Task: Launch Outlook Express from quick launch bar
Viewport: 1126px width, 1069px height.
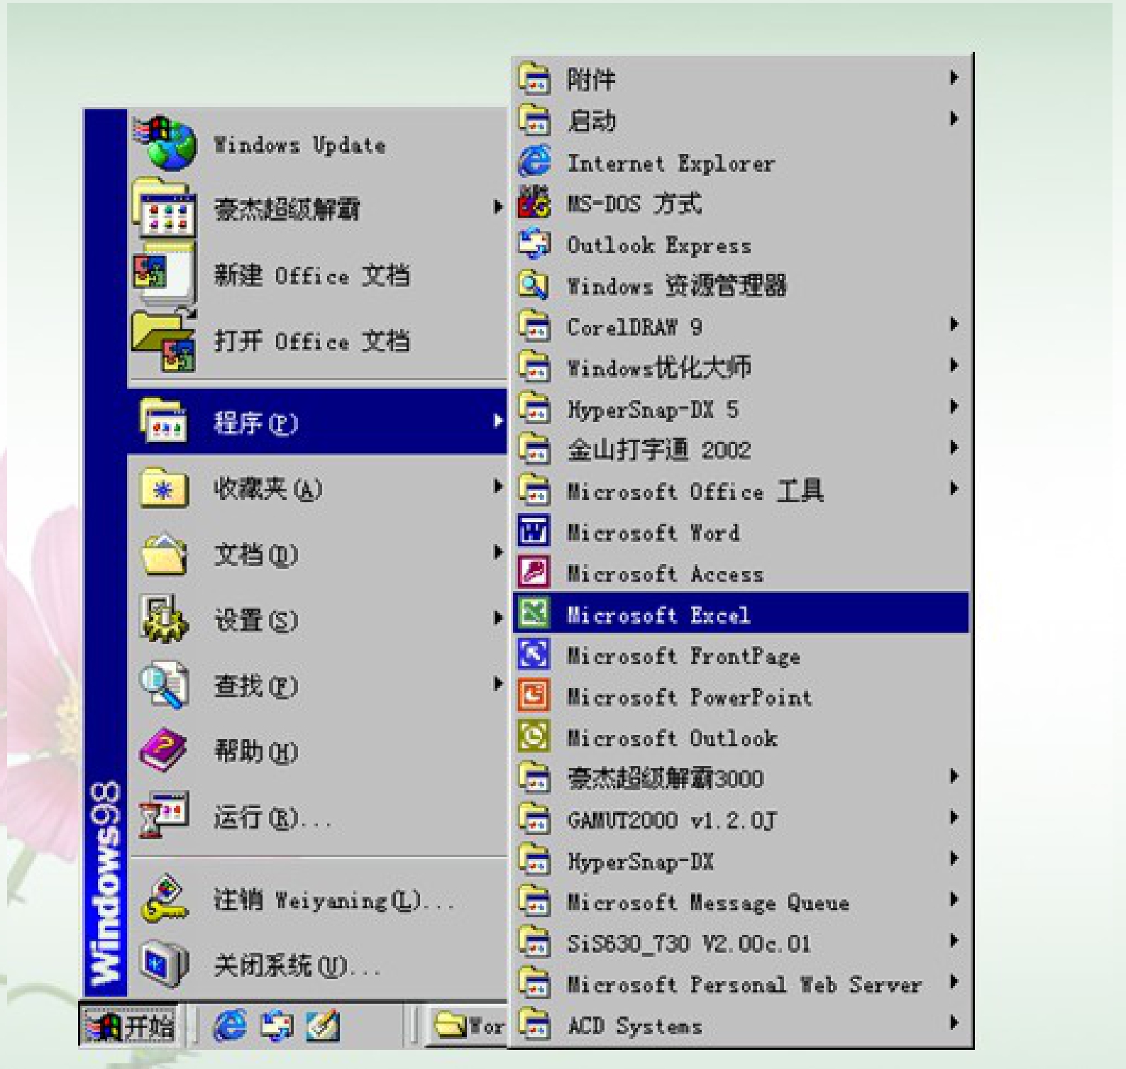Action: [276, 1026]
